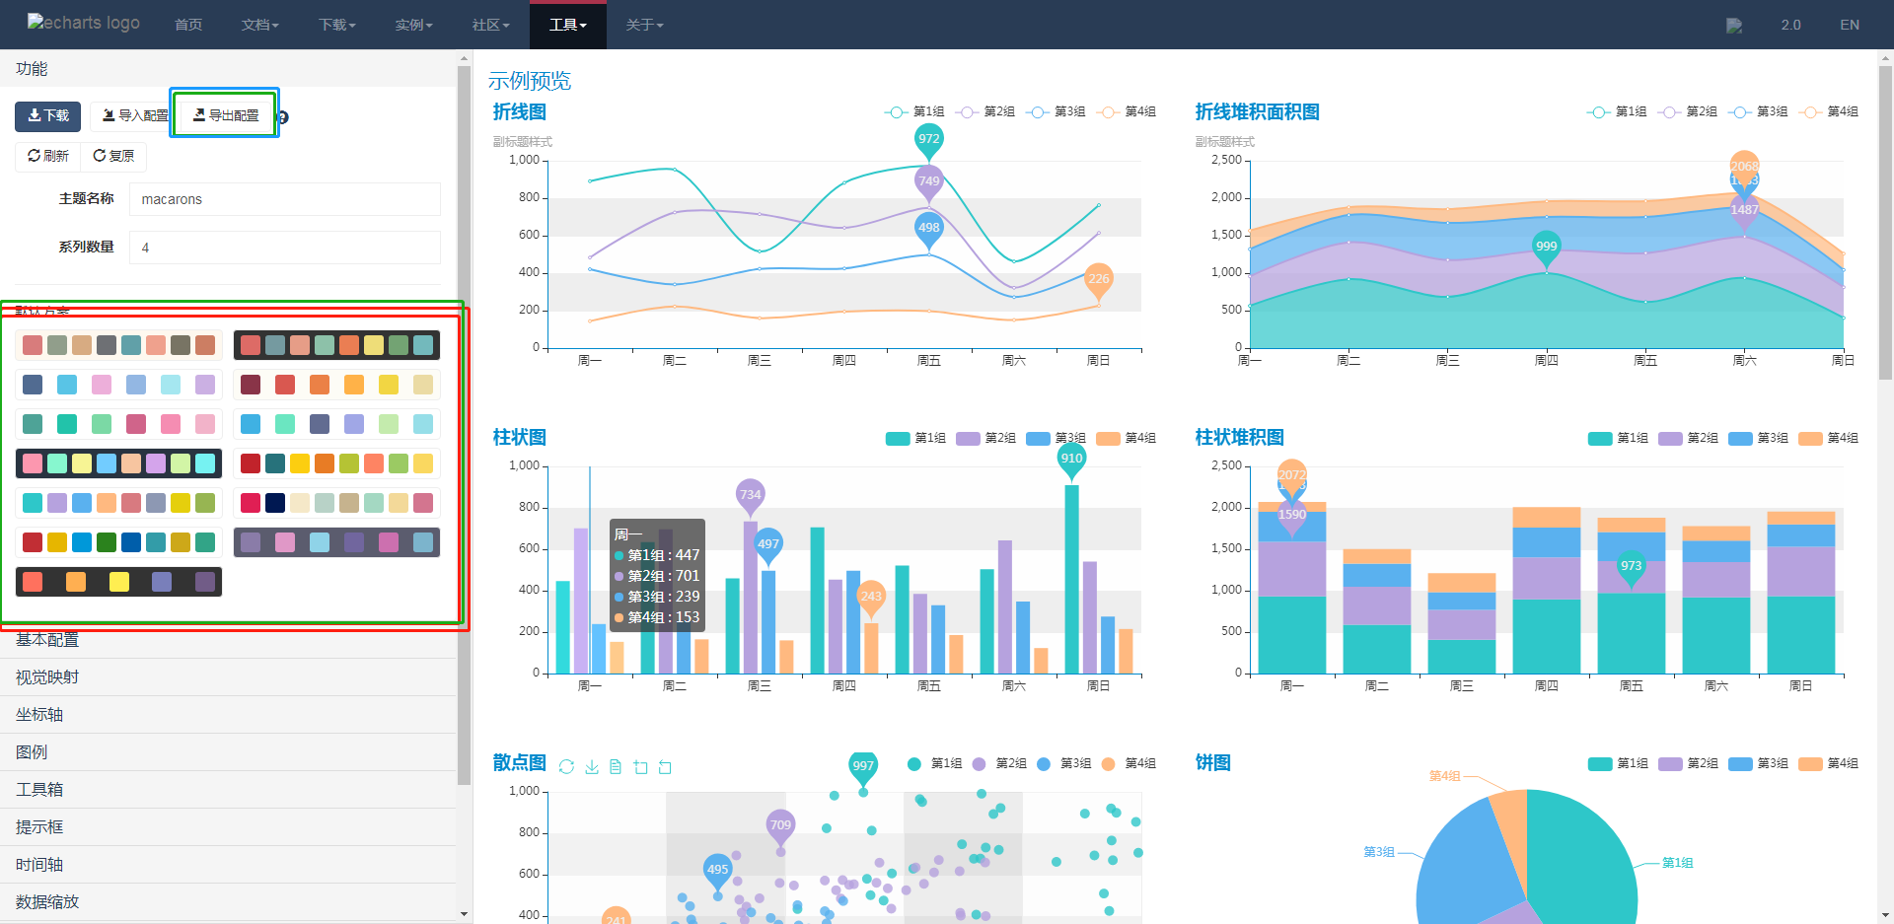Screen dimensions: 1894x924
Task: Toggle 第4组 legend in the line chart
Action: click(x=1126, y=112)
